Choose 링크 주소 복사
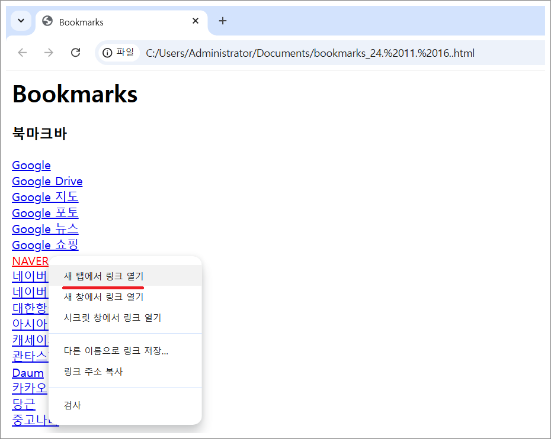Screen dimensions: 551x439 125,372
